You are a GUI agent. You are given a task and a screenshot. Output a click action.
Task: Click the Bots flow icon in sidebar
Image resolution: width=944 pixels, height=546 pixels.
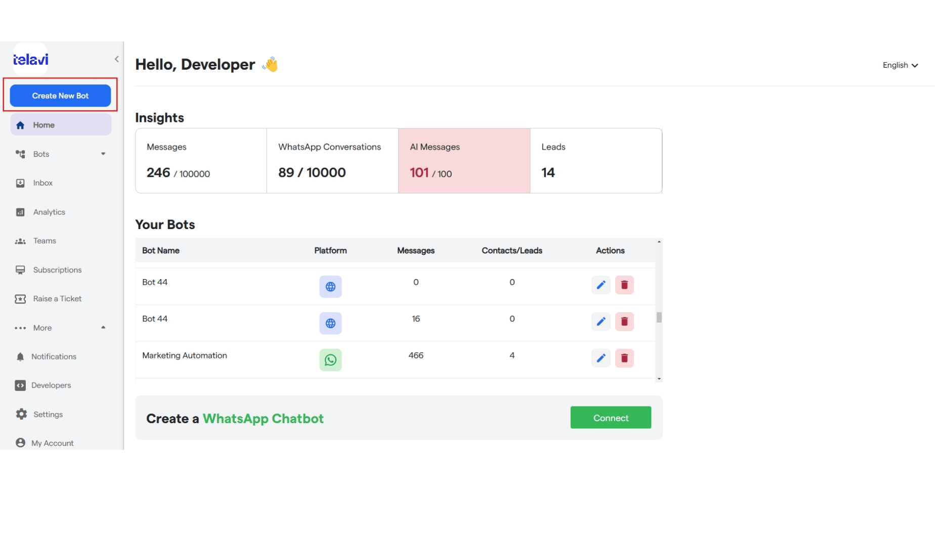[x=20, y=154]
